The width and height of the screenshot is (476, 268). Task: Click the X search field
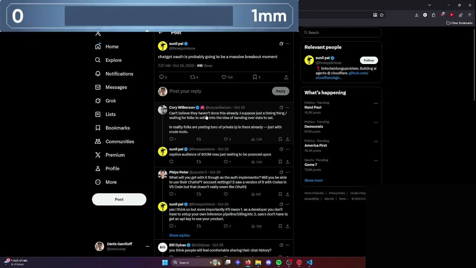point(341,32)
